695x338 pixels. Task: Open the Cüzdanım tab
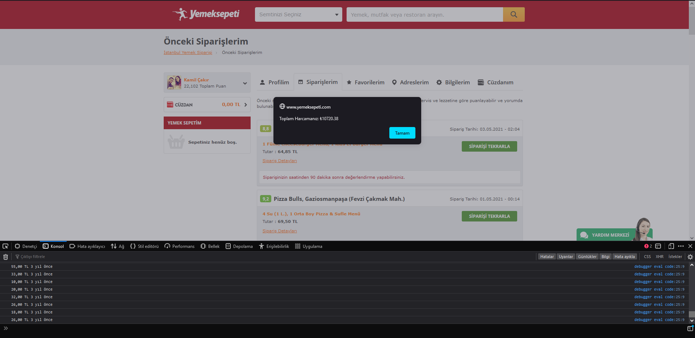(x=495, y=82)
